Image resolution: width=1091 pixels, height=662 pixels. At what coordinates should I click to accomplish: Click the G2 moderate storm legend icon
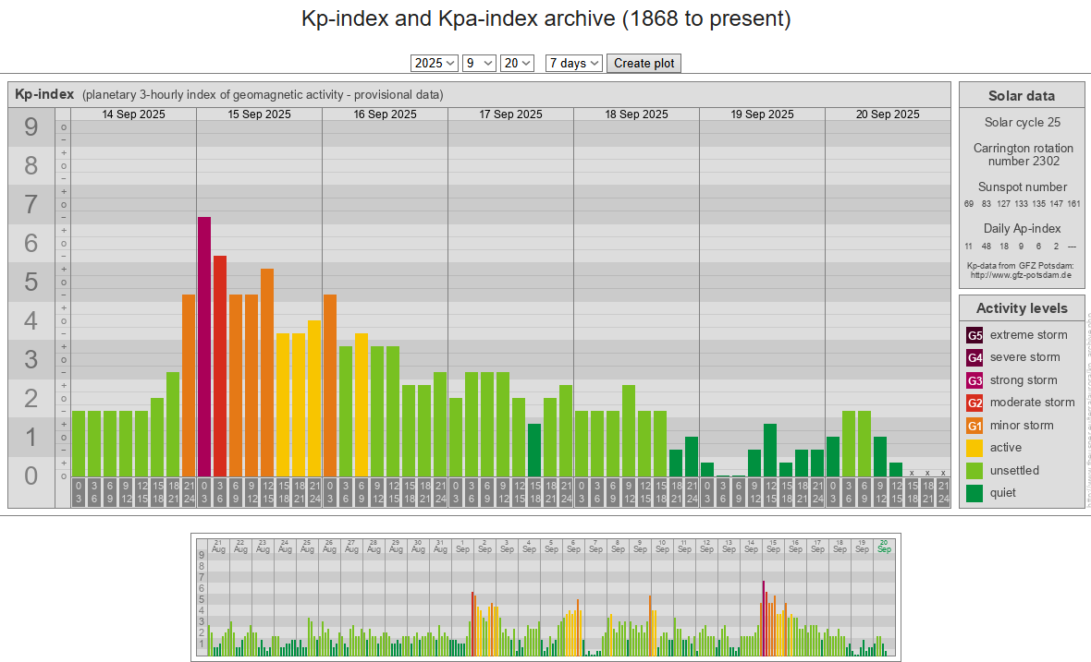click(x=975, y=403)
